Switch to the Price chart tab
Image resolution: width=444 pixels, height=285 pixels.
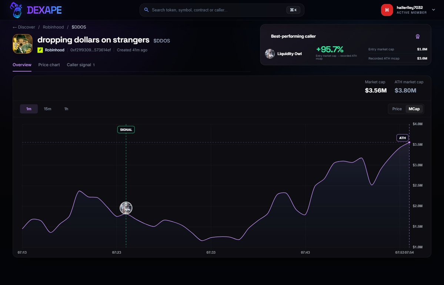[x=49, y=65]
